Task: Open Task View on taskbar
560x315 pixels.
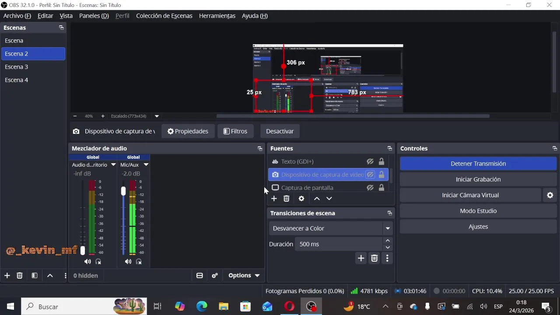Action: click(x=157, y=307)
